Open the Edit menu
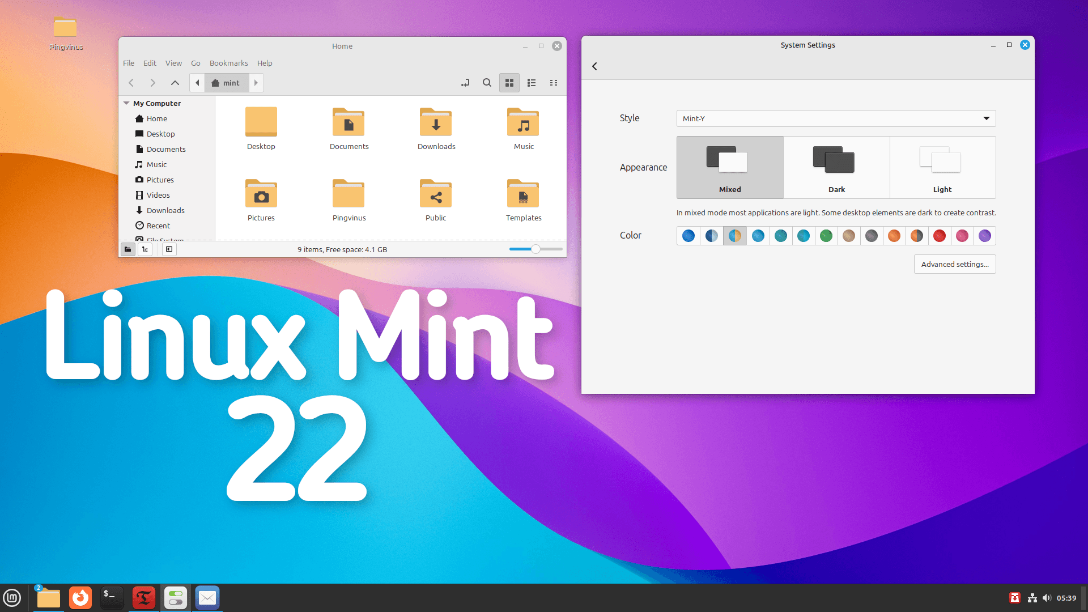The width and height of the screenshot is (1088, 612). point(150,63)
